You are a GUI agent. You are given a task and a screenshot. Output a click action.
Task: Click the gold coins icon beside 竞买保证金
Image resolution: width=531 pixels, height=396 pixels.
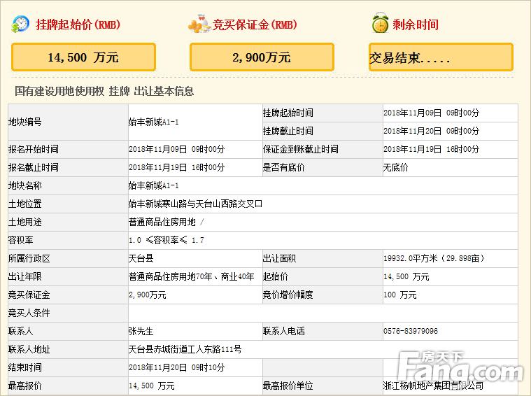pyautogui.click(x=199, y=24)
